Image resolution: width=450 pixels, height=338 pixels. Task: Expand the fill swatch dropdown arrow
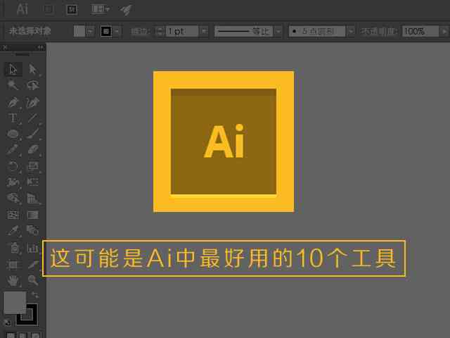90,31
